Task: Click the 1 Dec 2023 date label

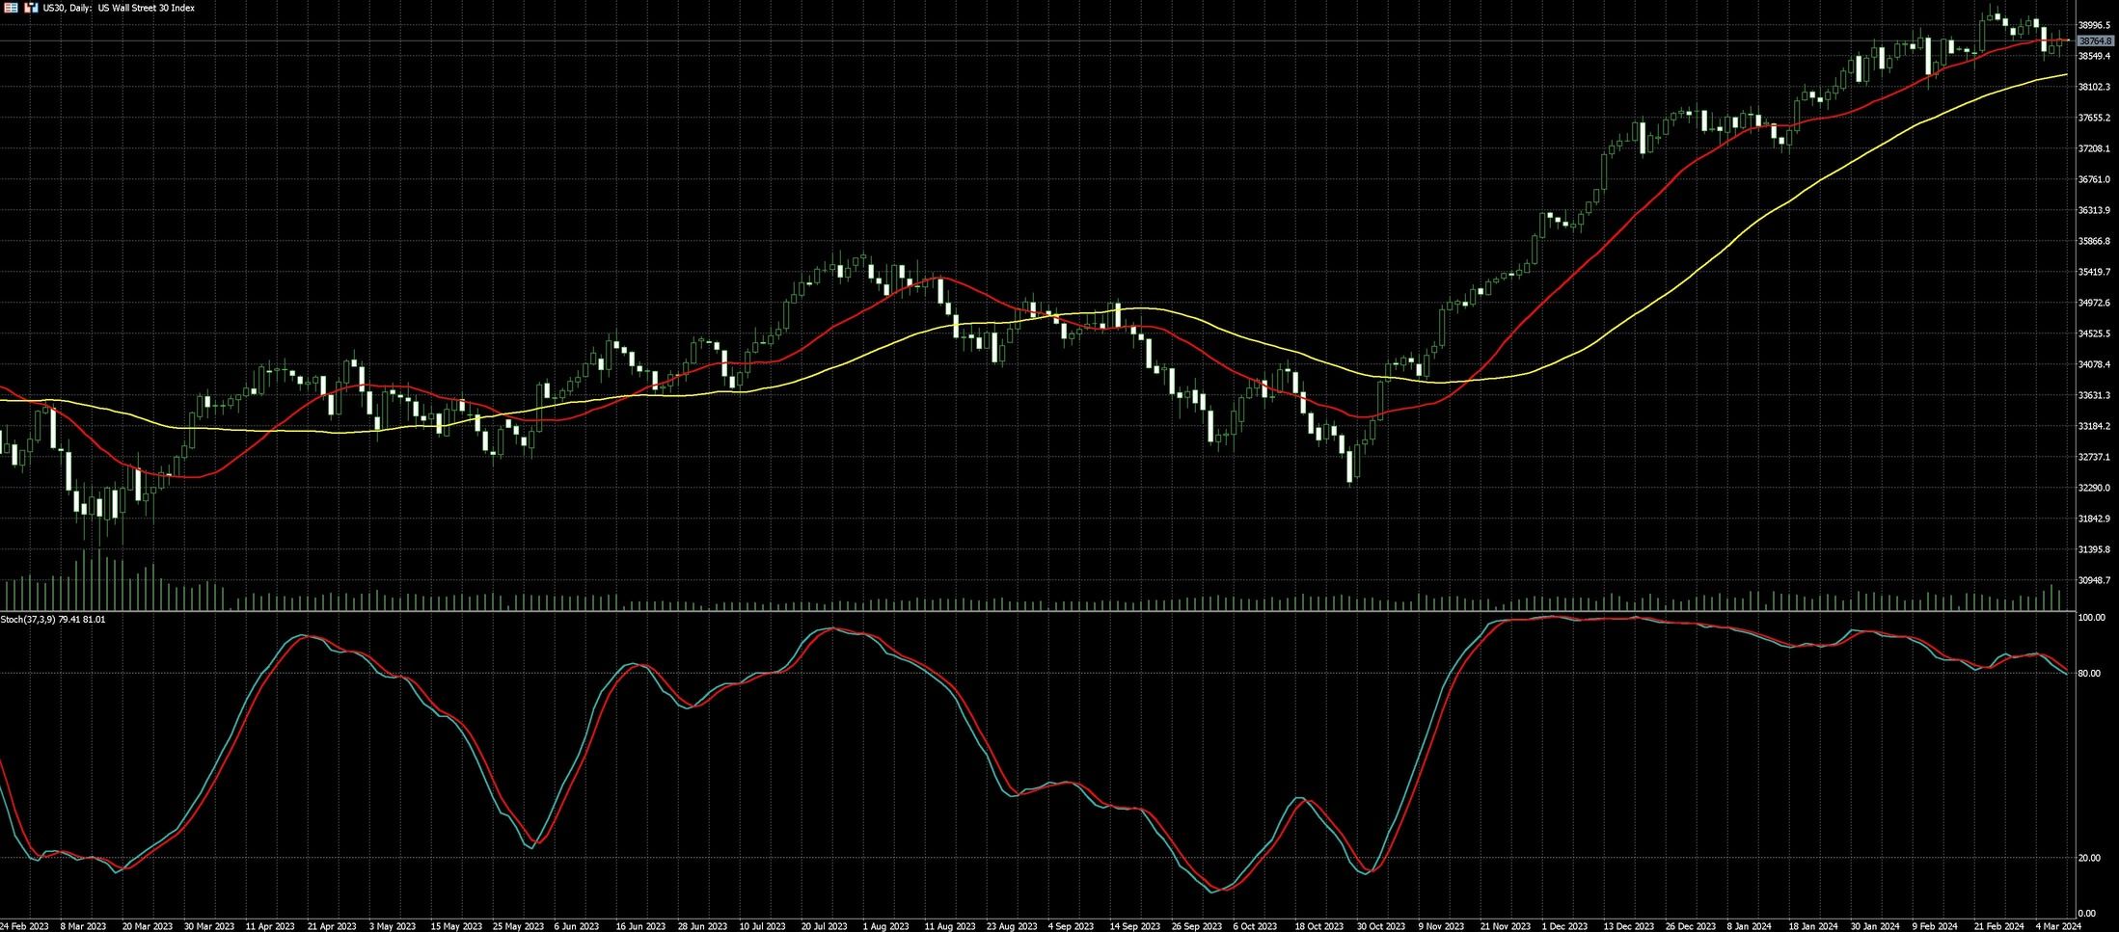Action: click(x=1566, y=926)
